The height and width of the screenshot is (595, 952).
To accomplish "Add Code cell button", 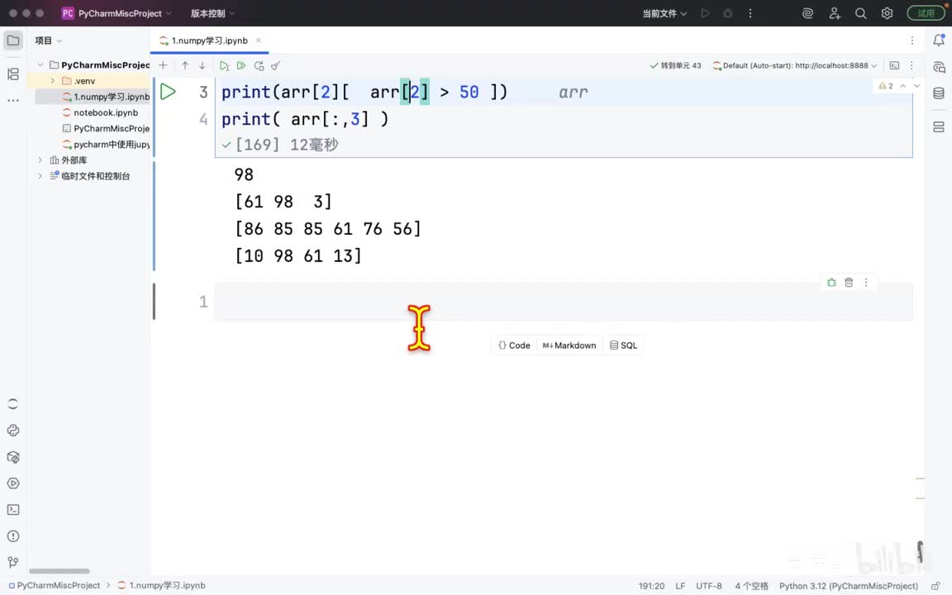I will point(514,345).
